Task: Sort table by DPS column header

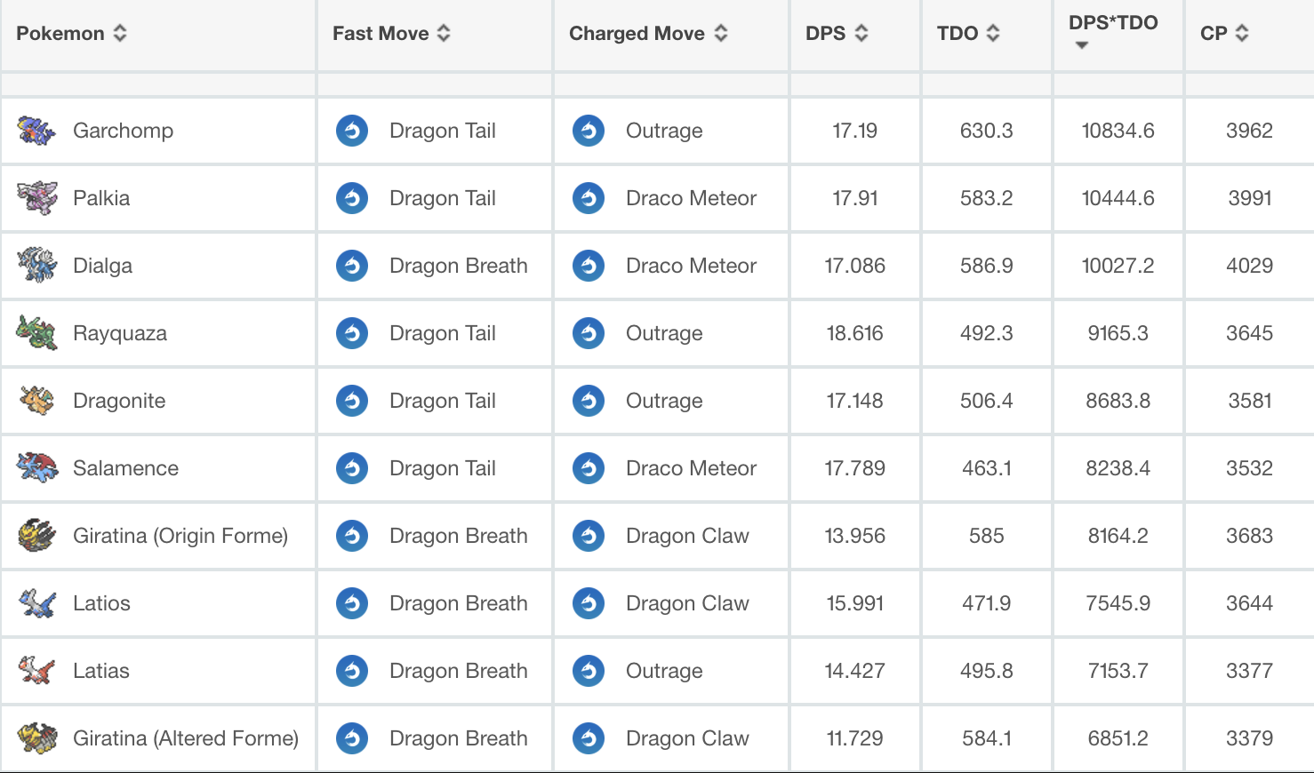Action: point(836,34)
